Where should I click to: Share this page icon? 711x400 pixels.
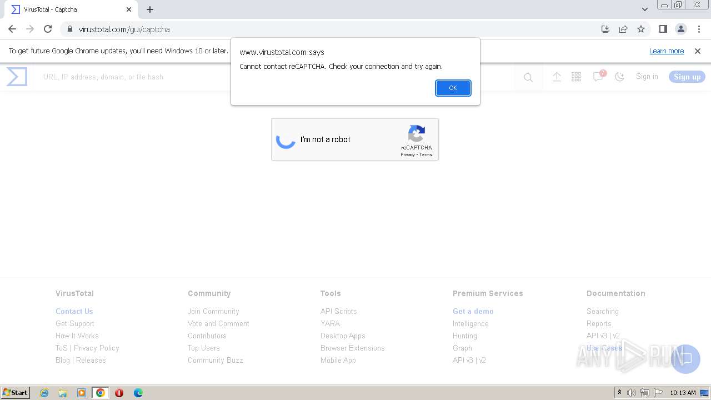click(x=623, y=29)
